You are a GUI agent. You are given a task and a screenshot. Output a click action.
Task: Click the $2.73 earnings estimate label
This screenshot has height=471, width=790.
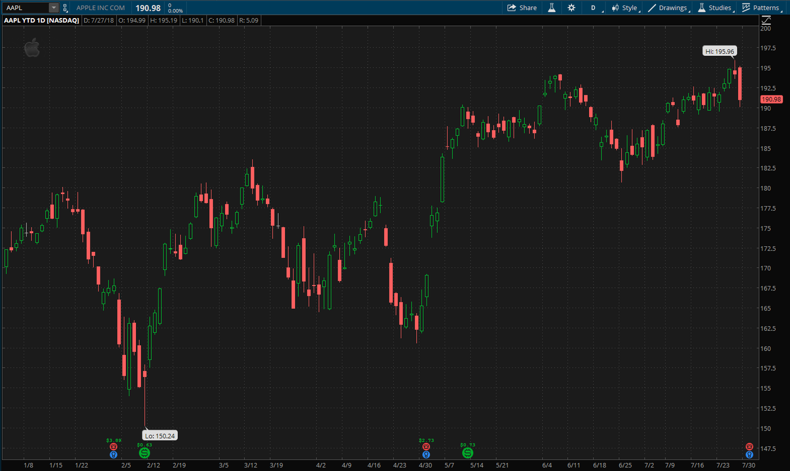(x=426, y=439)
